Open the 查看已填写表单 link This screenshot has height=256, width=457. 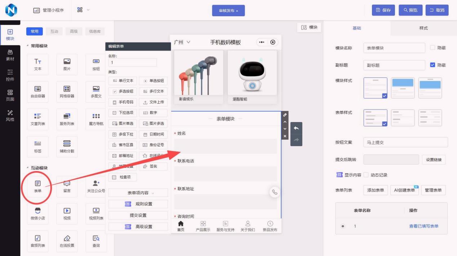(x=423, y=226)
